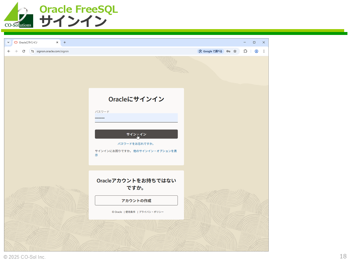The image size is (350, 262).
Task: Focus the パスワード input field
Action: (x=136, y=118)
